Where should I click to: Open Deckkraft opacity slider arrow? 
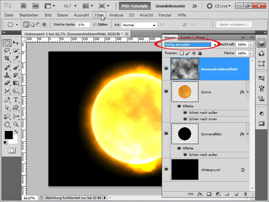click(x=251, y=44)
